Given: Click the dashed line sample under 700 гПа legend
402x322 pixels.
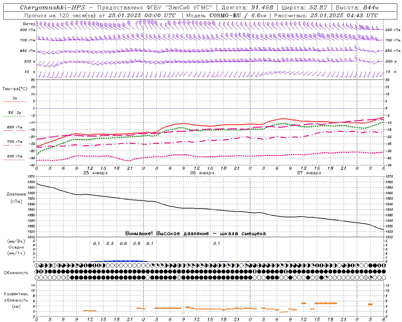Looking at the screenshot, I should click(x=14, y=145).
